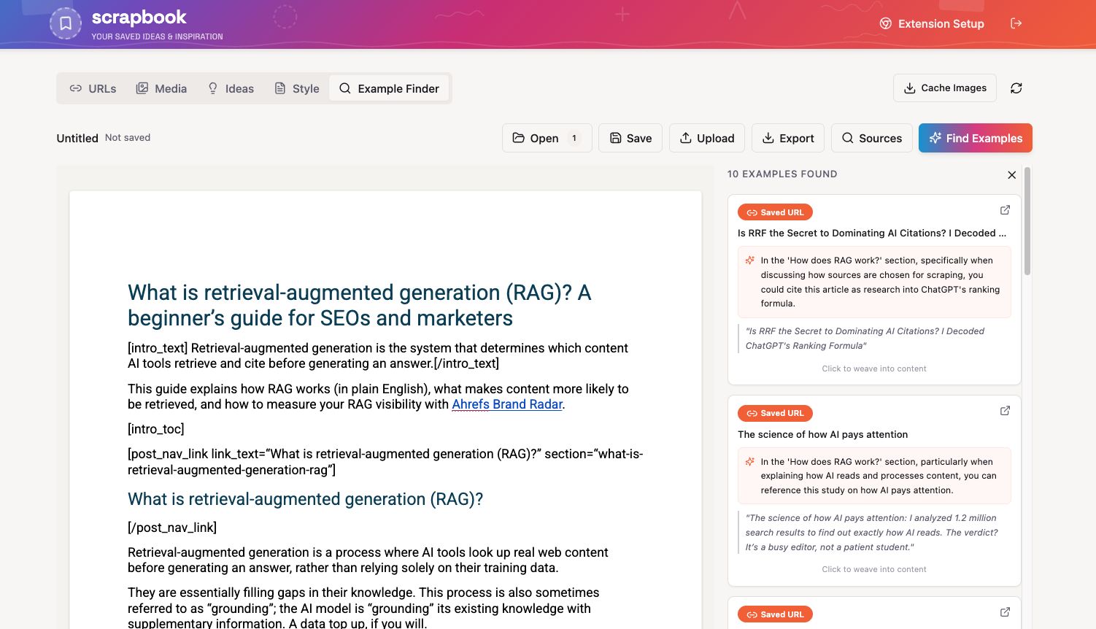Click 'Click to weave into content' on the RRF example
This screenshot has height=629, width=1096.
pos(873,368)
